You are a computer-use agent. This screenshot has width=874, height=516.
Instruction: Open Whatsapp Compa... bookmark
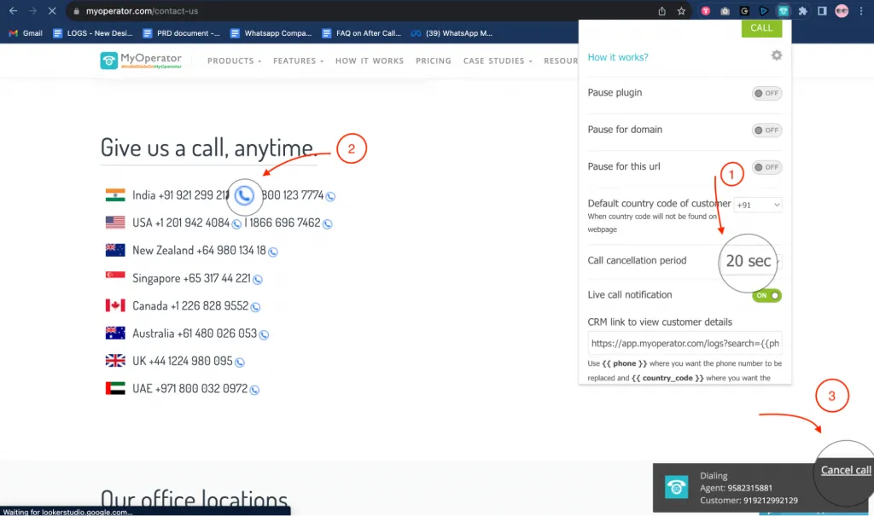point(271,33)
